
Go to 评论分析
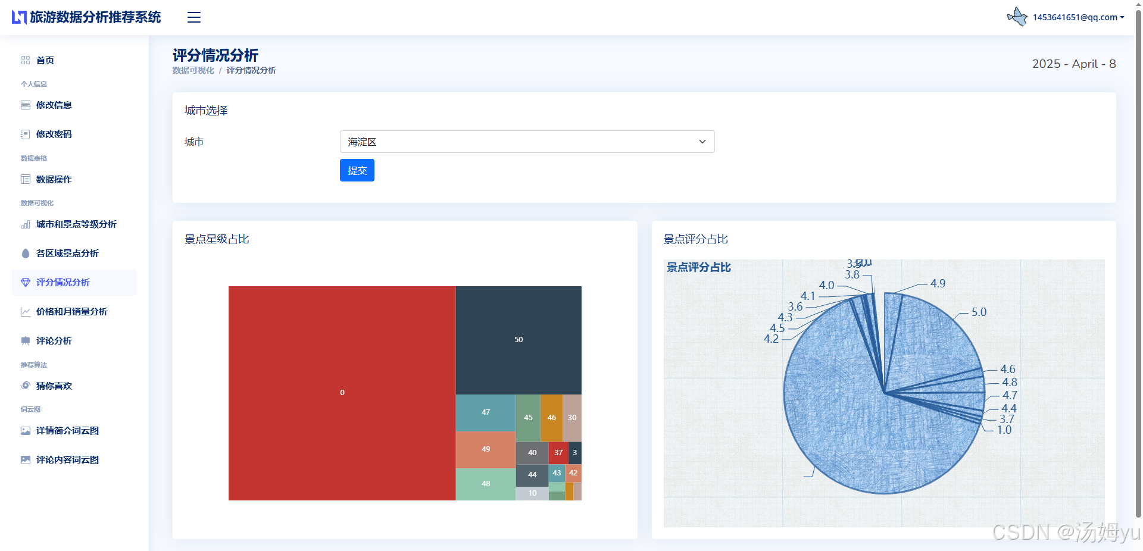pos(74,341)
